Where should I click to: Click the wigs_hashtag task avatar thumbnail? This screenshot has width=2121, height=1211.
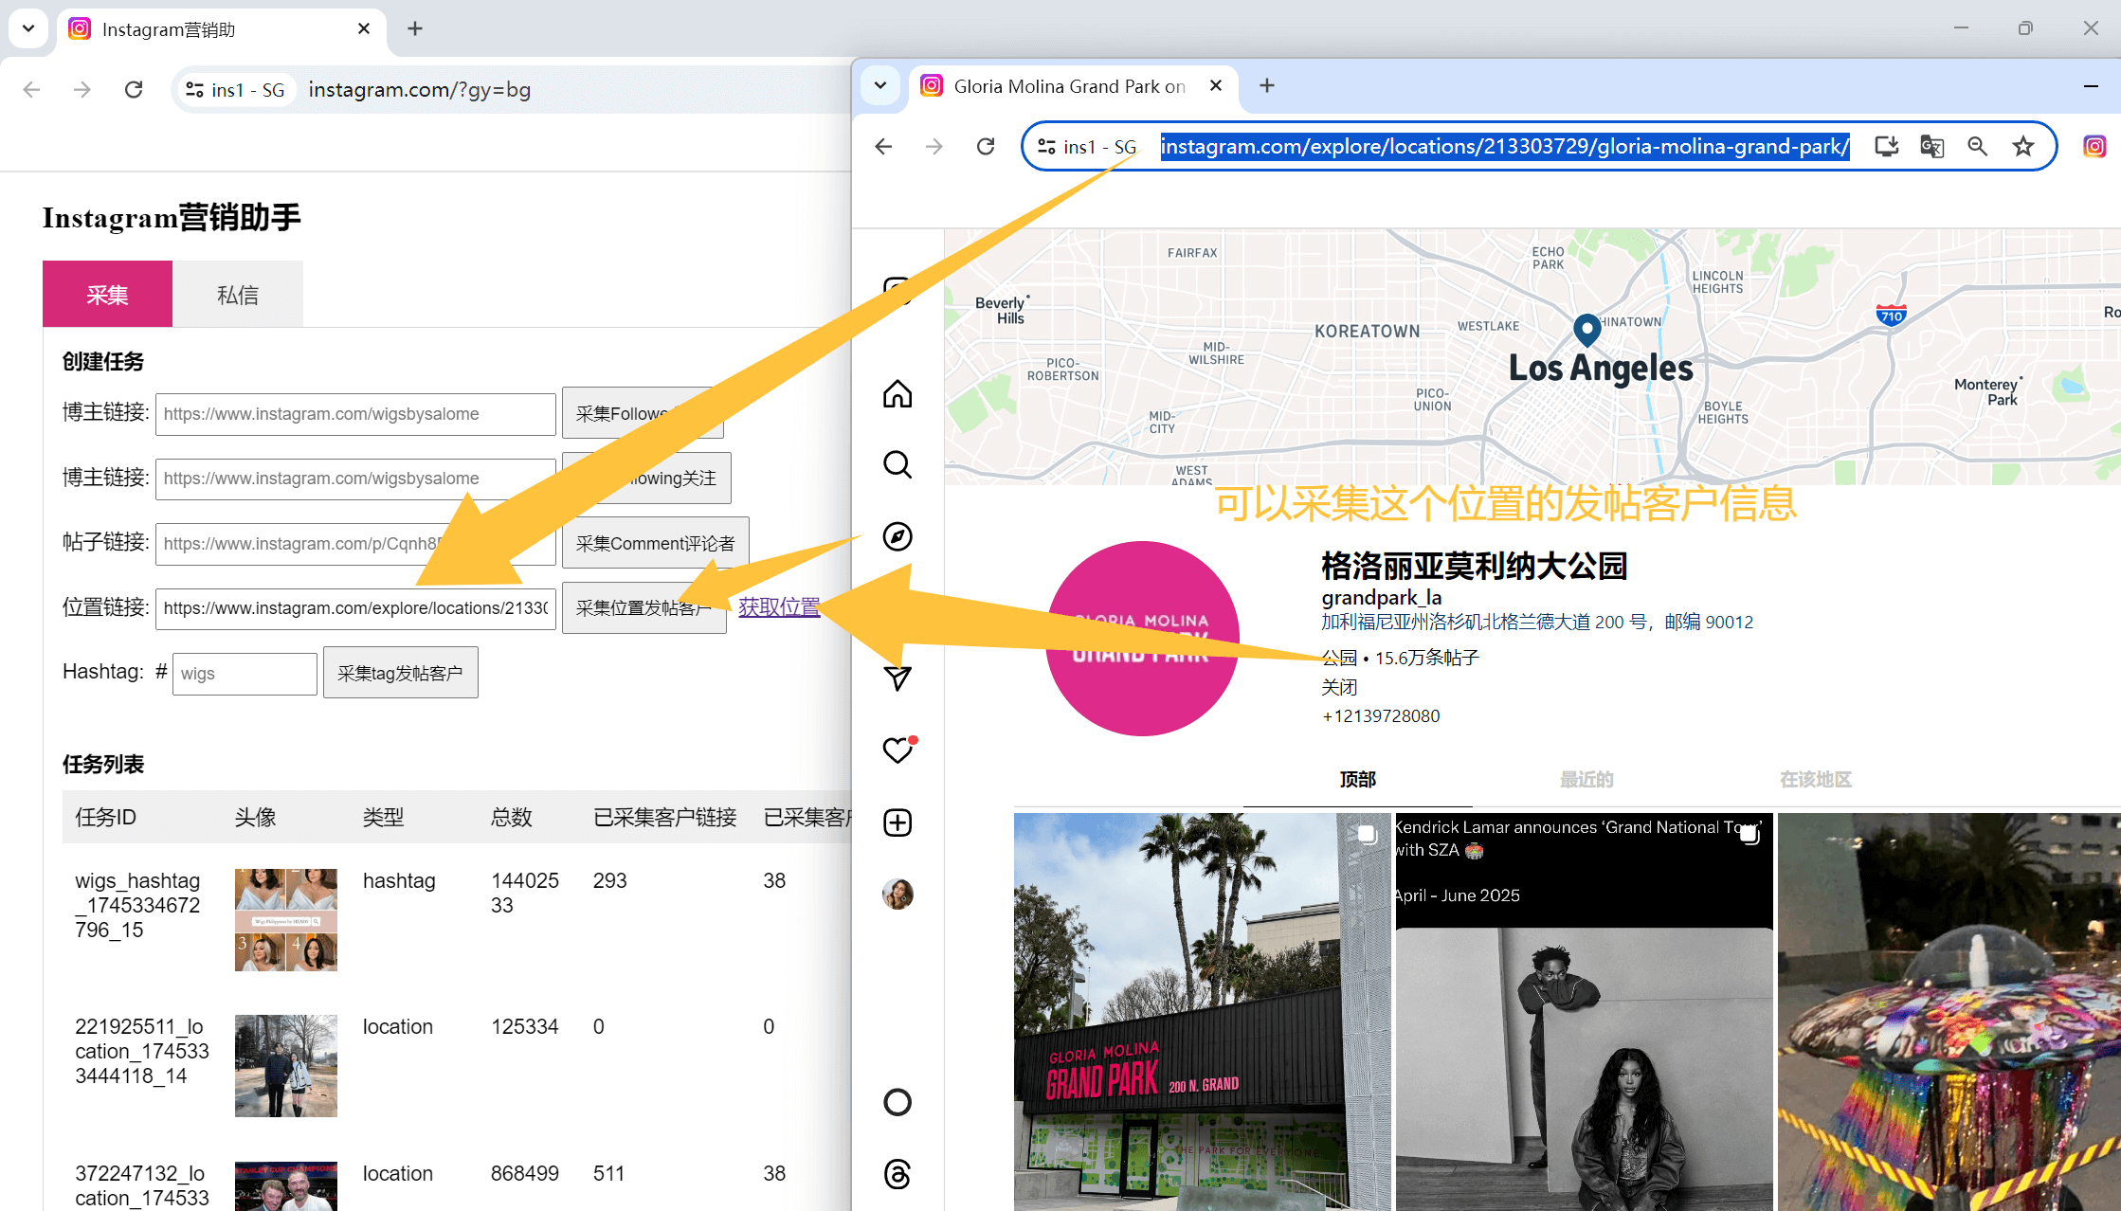286,919
